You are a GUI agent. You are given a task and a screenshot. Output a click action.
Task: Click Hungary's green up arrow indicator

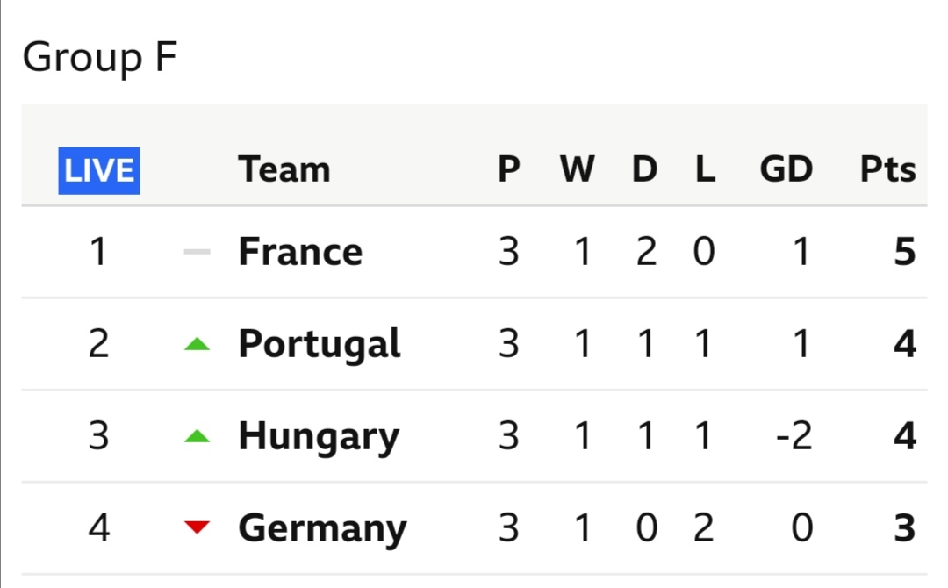pyautogui.click(x=197, y=436)
